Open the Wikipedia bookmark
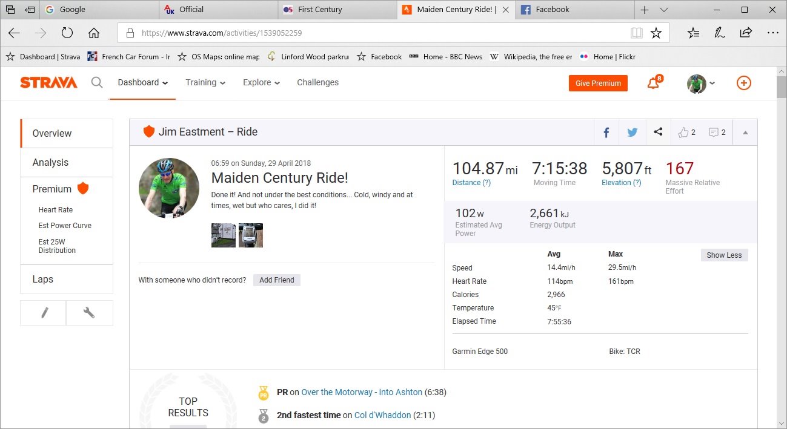 [531, 56]
